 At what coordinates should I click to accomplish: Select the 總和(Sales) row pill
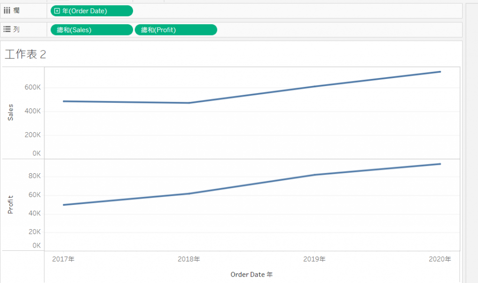point(92,30)
